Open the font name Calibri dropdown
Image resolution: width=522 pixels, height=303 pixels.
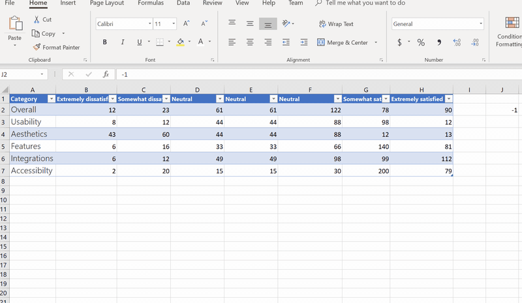tap(150, 23)
